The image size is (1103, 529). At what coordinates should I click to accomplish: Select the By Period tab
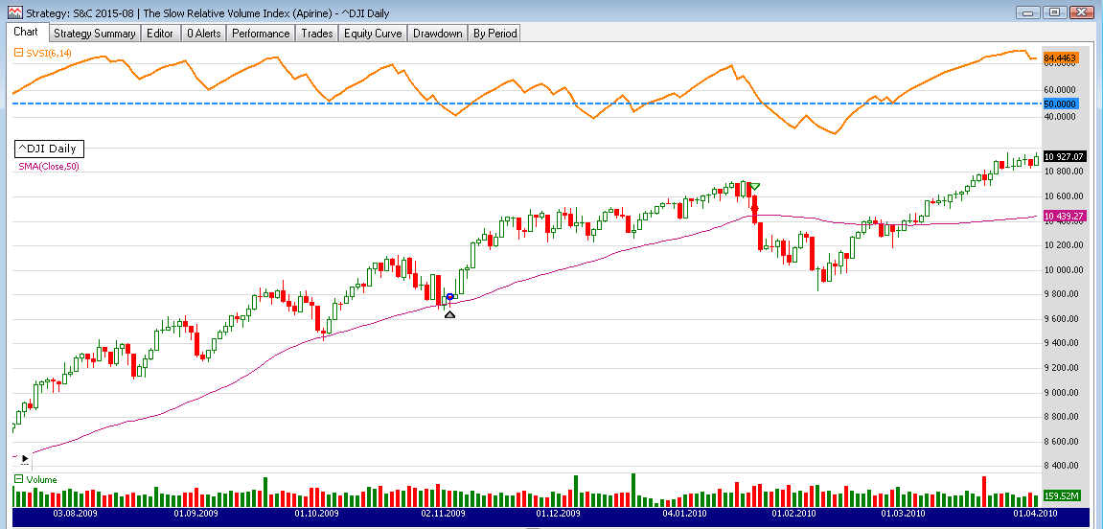point(494,34)
